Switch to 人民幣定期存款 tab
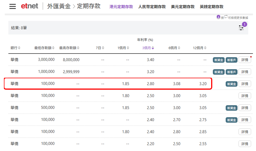The height and width of the screenshot is (151, 256). point(152,7)
